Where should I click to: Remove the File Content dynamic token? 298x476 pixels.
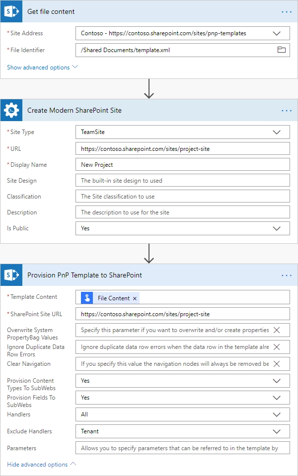point(135,298)
